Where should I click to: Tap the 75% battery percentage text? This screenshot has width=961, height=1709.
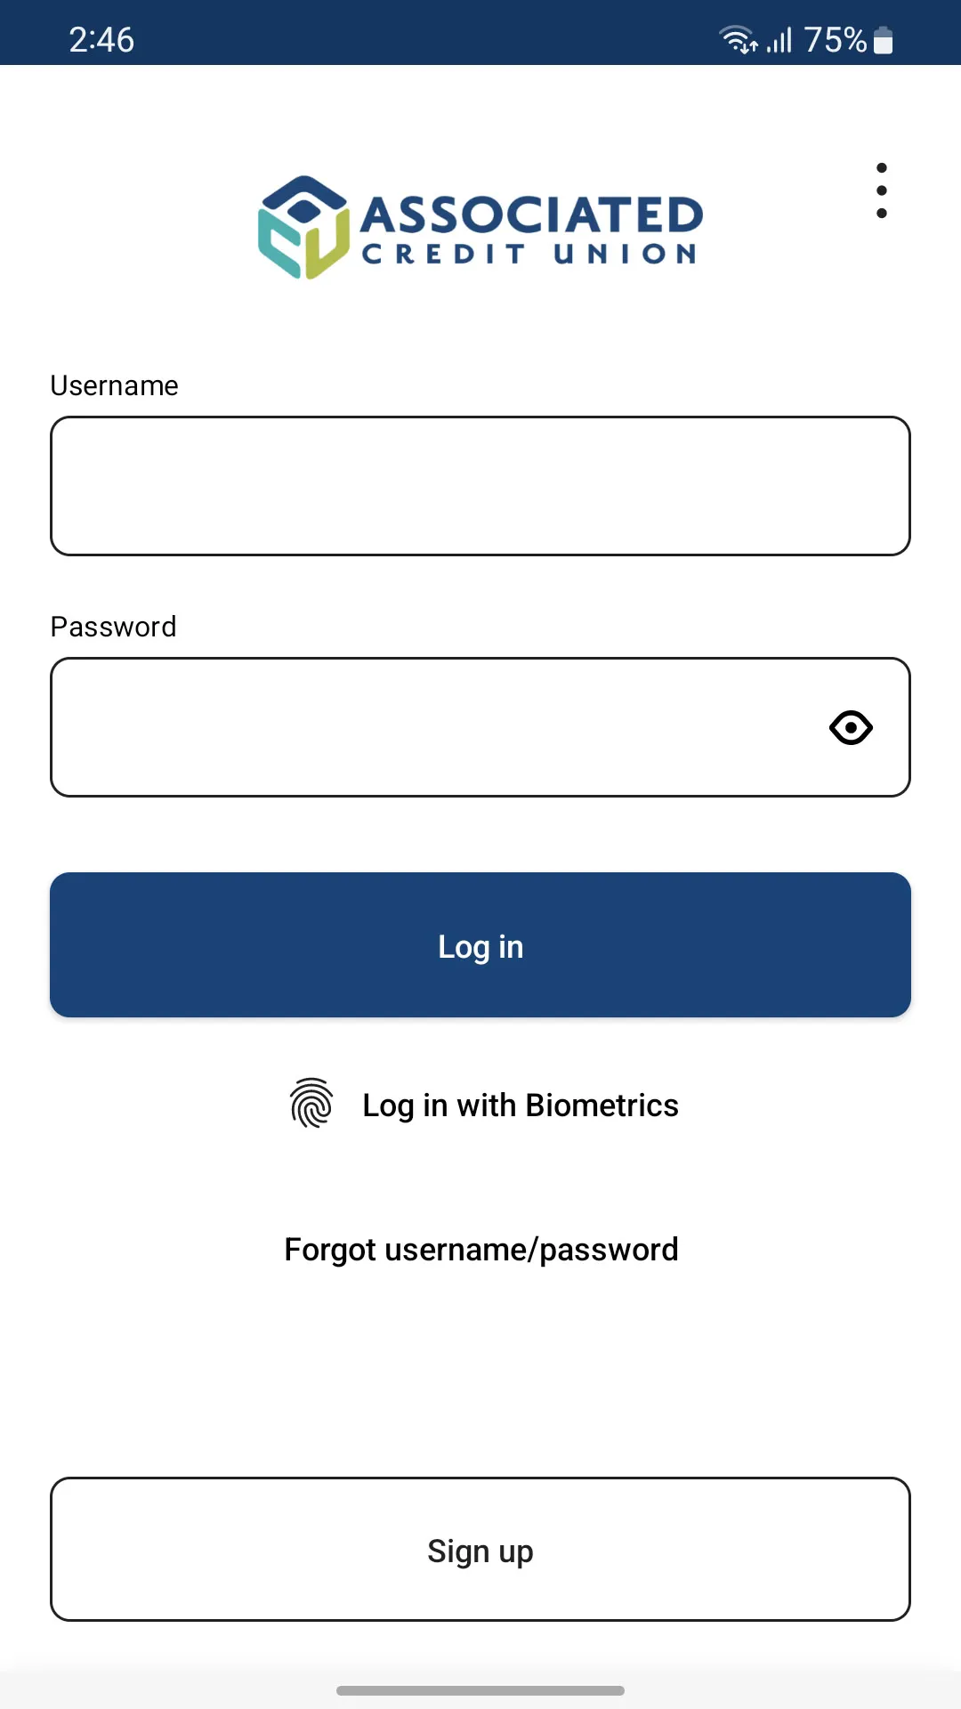coord(835,40)
